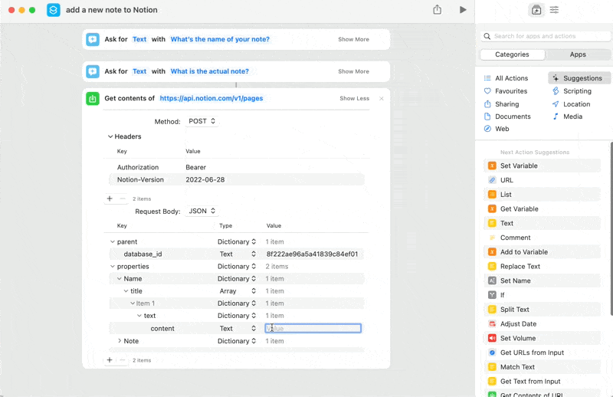Click Show More on the actual note action
This screenshot has height=397, width=613.
(353, 71)
